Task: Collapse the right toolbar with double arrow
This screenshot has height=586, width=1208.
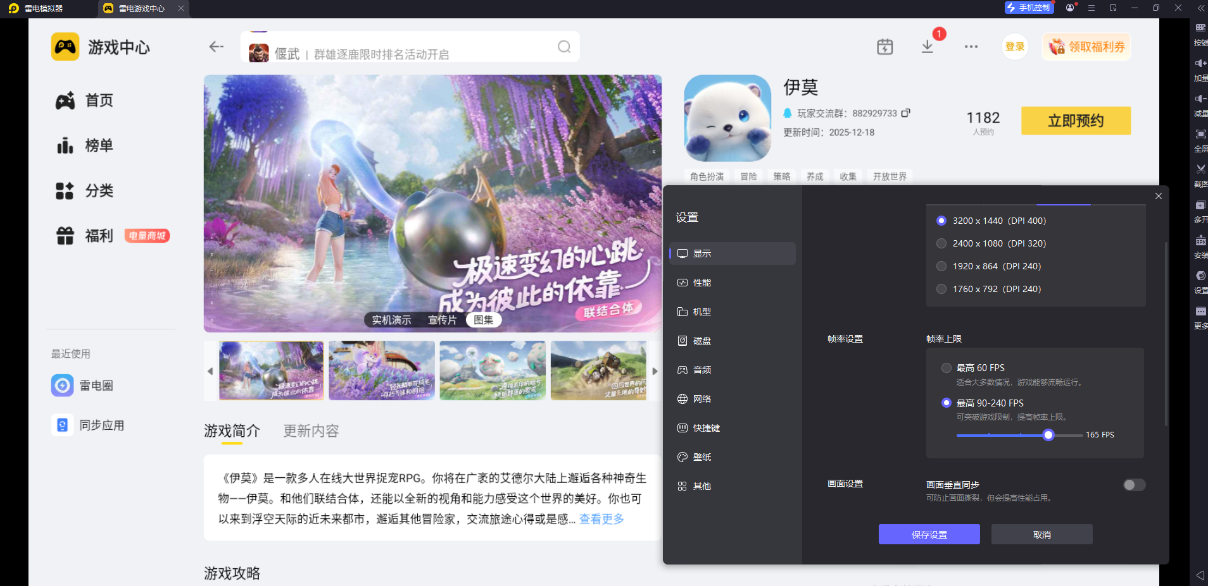Action: [1200, 8]
